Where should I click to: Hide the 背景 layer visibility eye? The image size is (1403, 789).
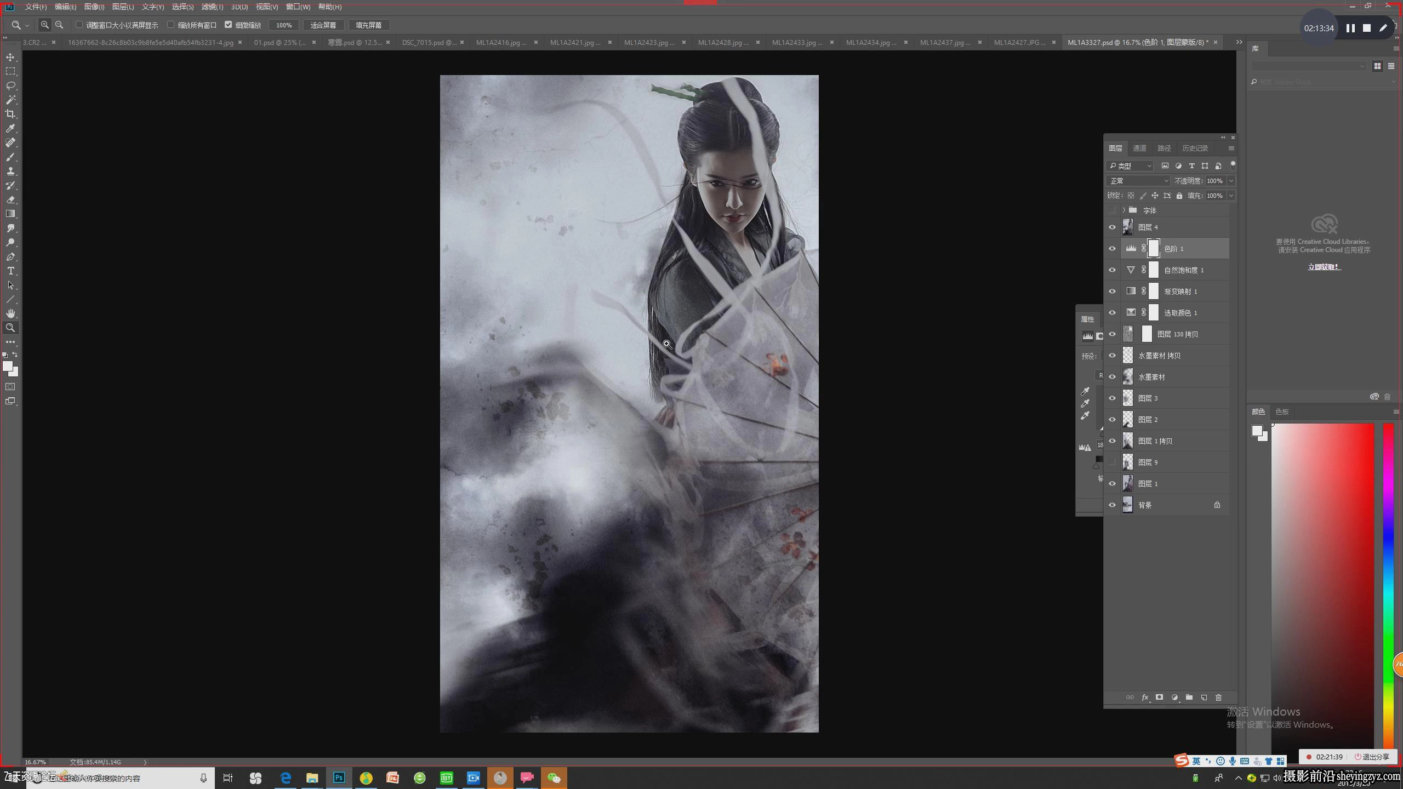pyautogui.click(x=1112, y=505)
